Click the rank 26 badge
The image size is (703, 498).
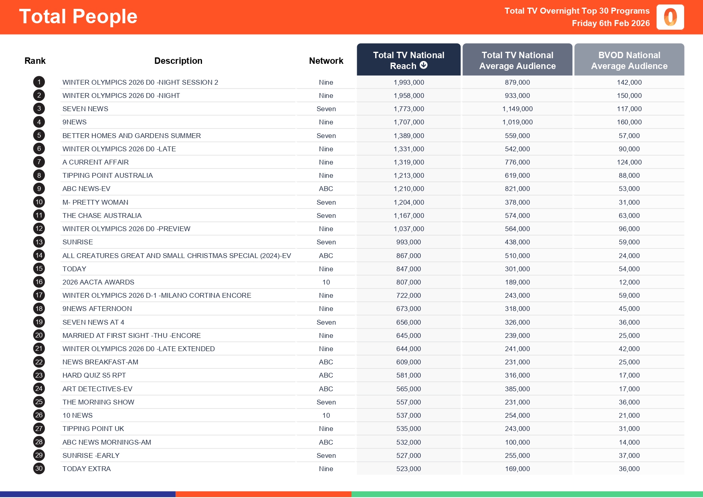39,415
